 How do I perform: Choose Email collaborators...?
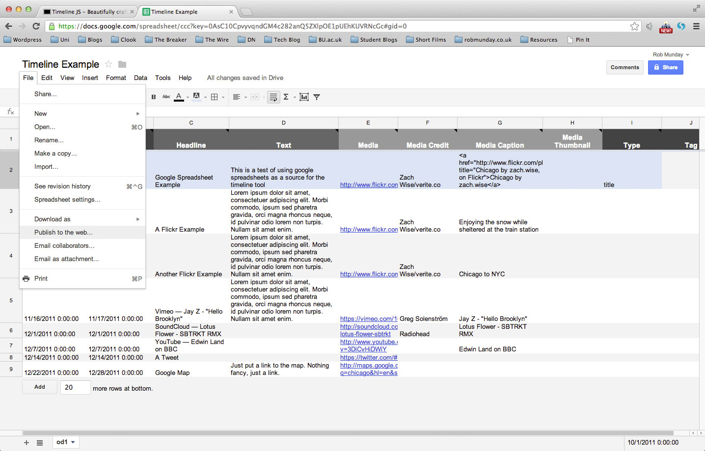82,246
